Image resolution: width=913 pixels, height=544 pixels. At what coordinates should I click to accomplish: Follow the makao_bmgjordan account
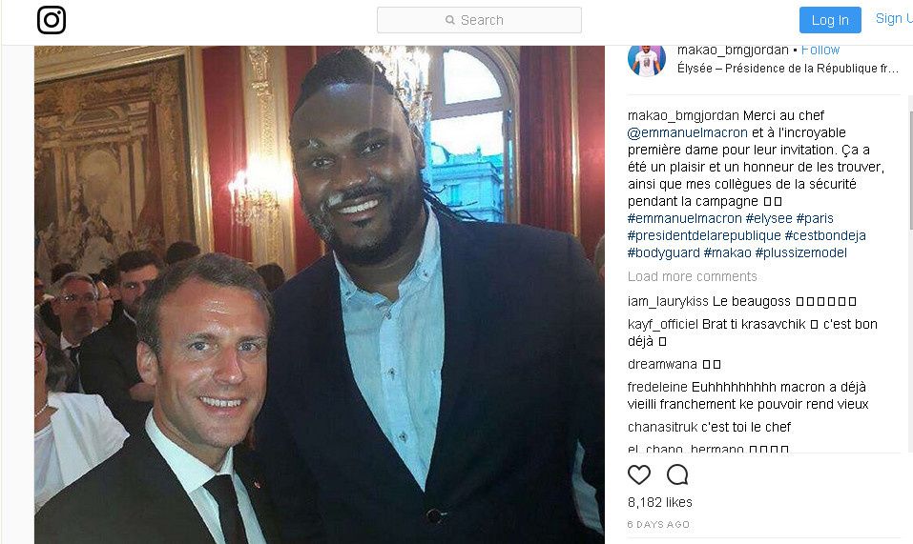click(x=820, y=50)
